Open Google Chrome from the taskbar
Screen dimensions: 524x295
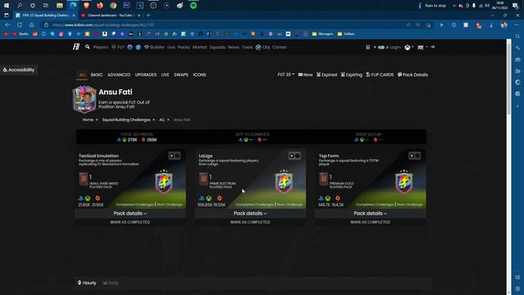[113, 6]
